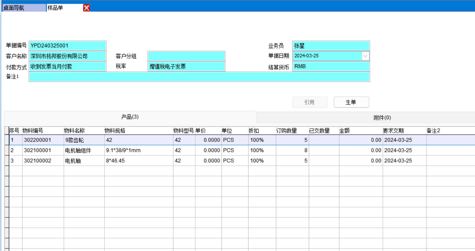Image resolution: width=475 pixels, height=251 pixels.
Task: Click the 生单 button
Action: coord(351,102)
